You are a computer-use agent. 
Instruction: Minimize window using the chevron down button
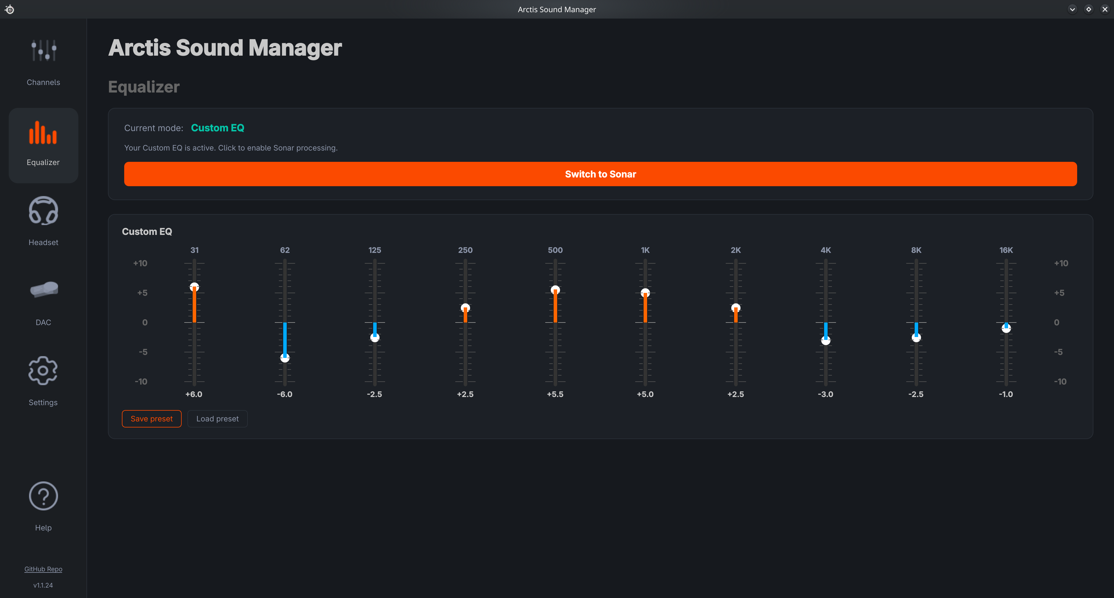pyautogui.click(x=1073, y=9)
